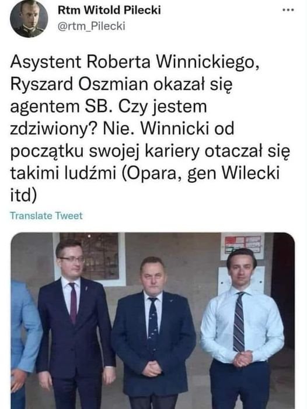Select the middle man in the navy blazer
The height and width of the screenshot is (409, 307).
(153, 332)
